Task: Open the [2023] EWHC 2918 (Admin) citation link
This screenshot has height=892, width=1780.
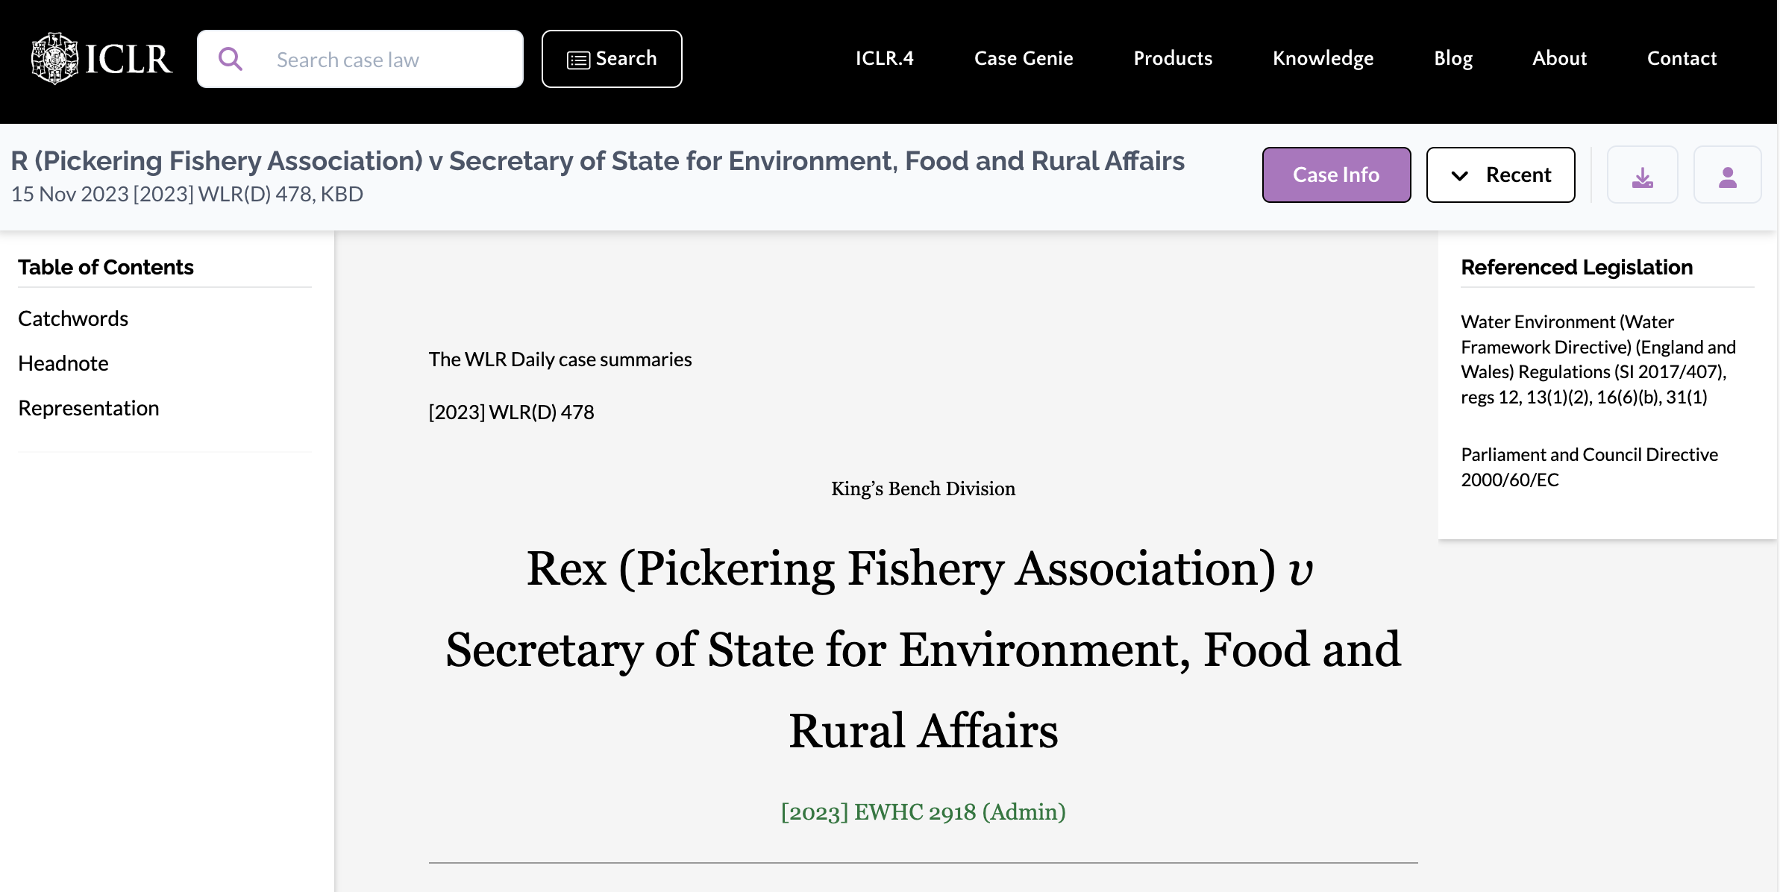Action: coord(923,811)
